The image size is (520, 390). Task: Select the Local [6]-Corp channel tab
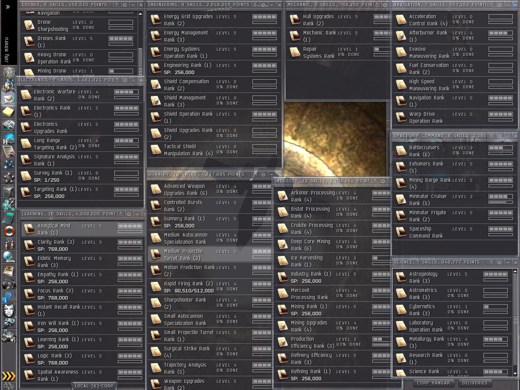point(94,386)
